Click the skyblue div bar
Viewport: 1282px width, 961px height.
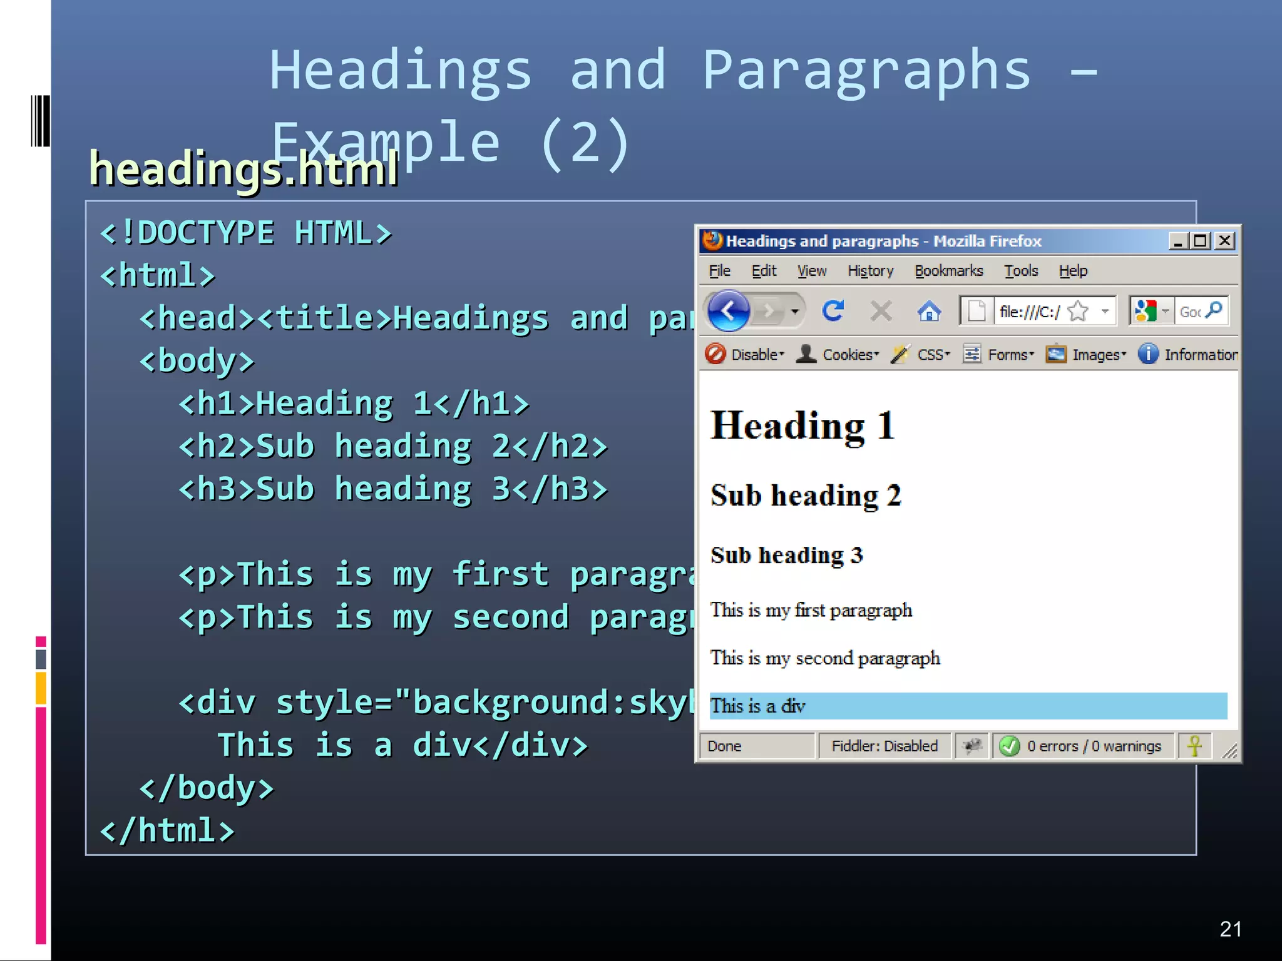968,706
